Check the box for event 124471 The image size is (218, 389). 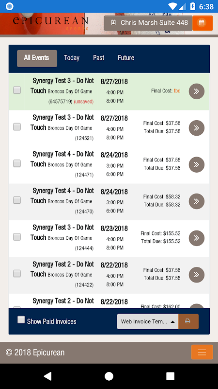[x=17, y=163]
